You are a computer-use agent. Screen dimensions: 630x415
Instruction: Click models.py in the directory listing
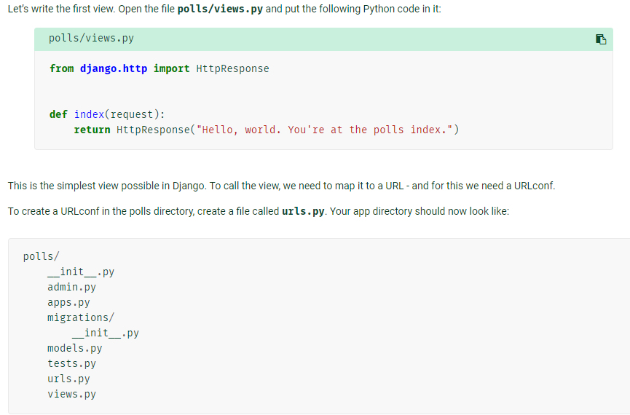(x=75, y=348)
